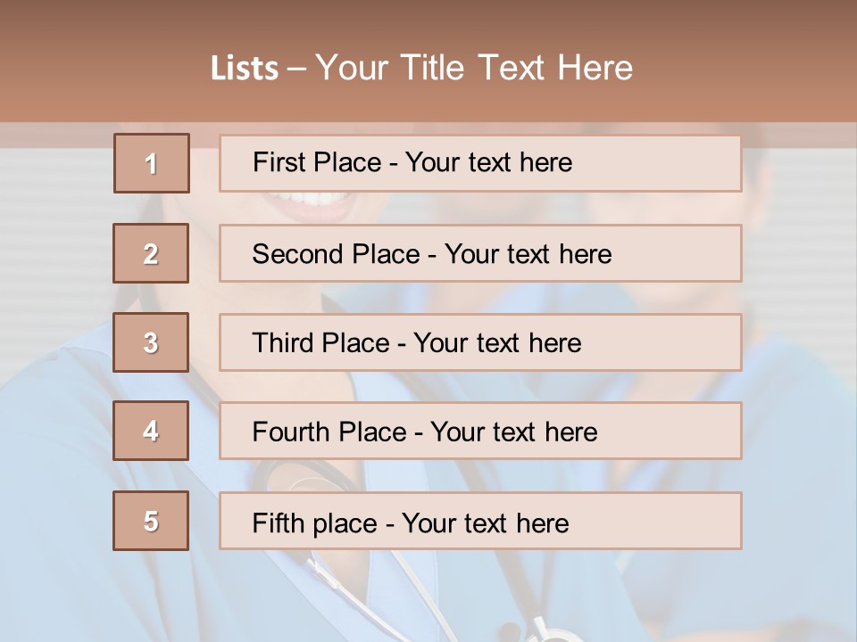The image size is (857, 642).
Task: Click the Fourth Place text box
Action: (x=480, y=431)
